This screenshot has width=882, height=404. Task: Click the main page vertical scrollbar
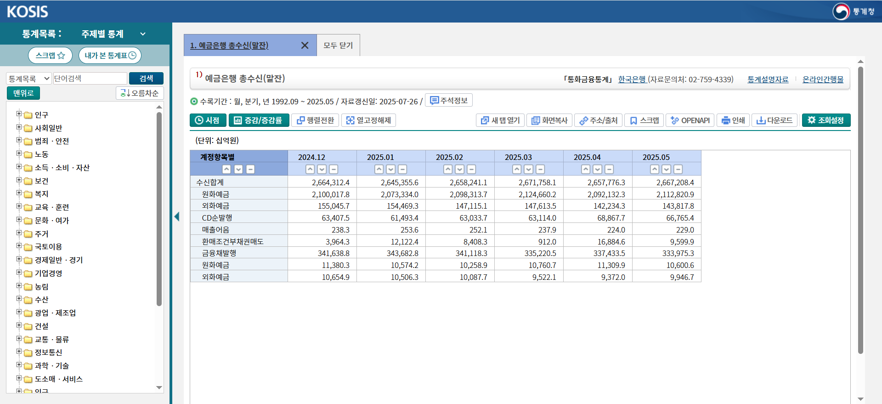click(x=860, y=211)
